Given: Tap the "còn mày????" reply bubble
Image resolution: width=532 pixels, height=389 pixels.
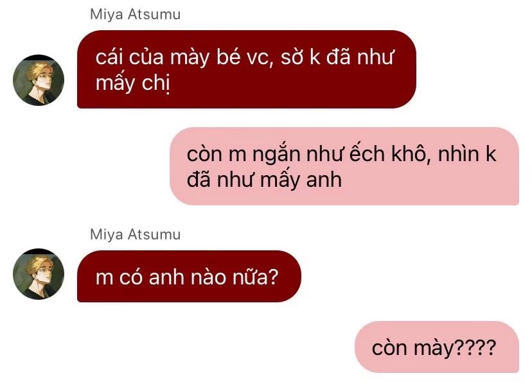Looking at the screenshot, I should point(437,347).
